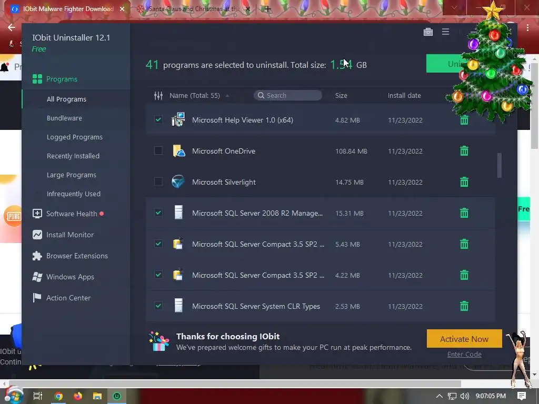Uncheck the 4.22 MB SQL Server Compact checkbox
Viewport: 539px width, 404px height.
158,275
